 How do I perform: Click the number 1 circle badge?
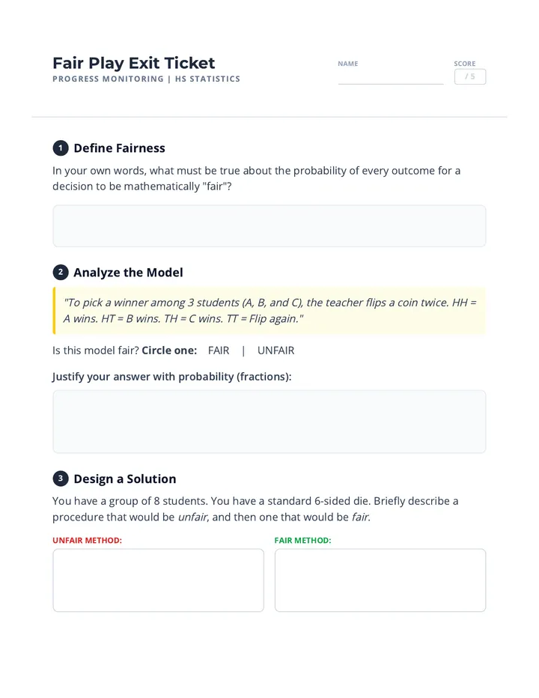click(x=61, y=148)
